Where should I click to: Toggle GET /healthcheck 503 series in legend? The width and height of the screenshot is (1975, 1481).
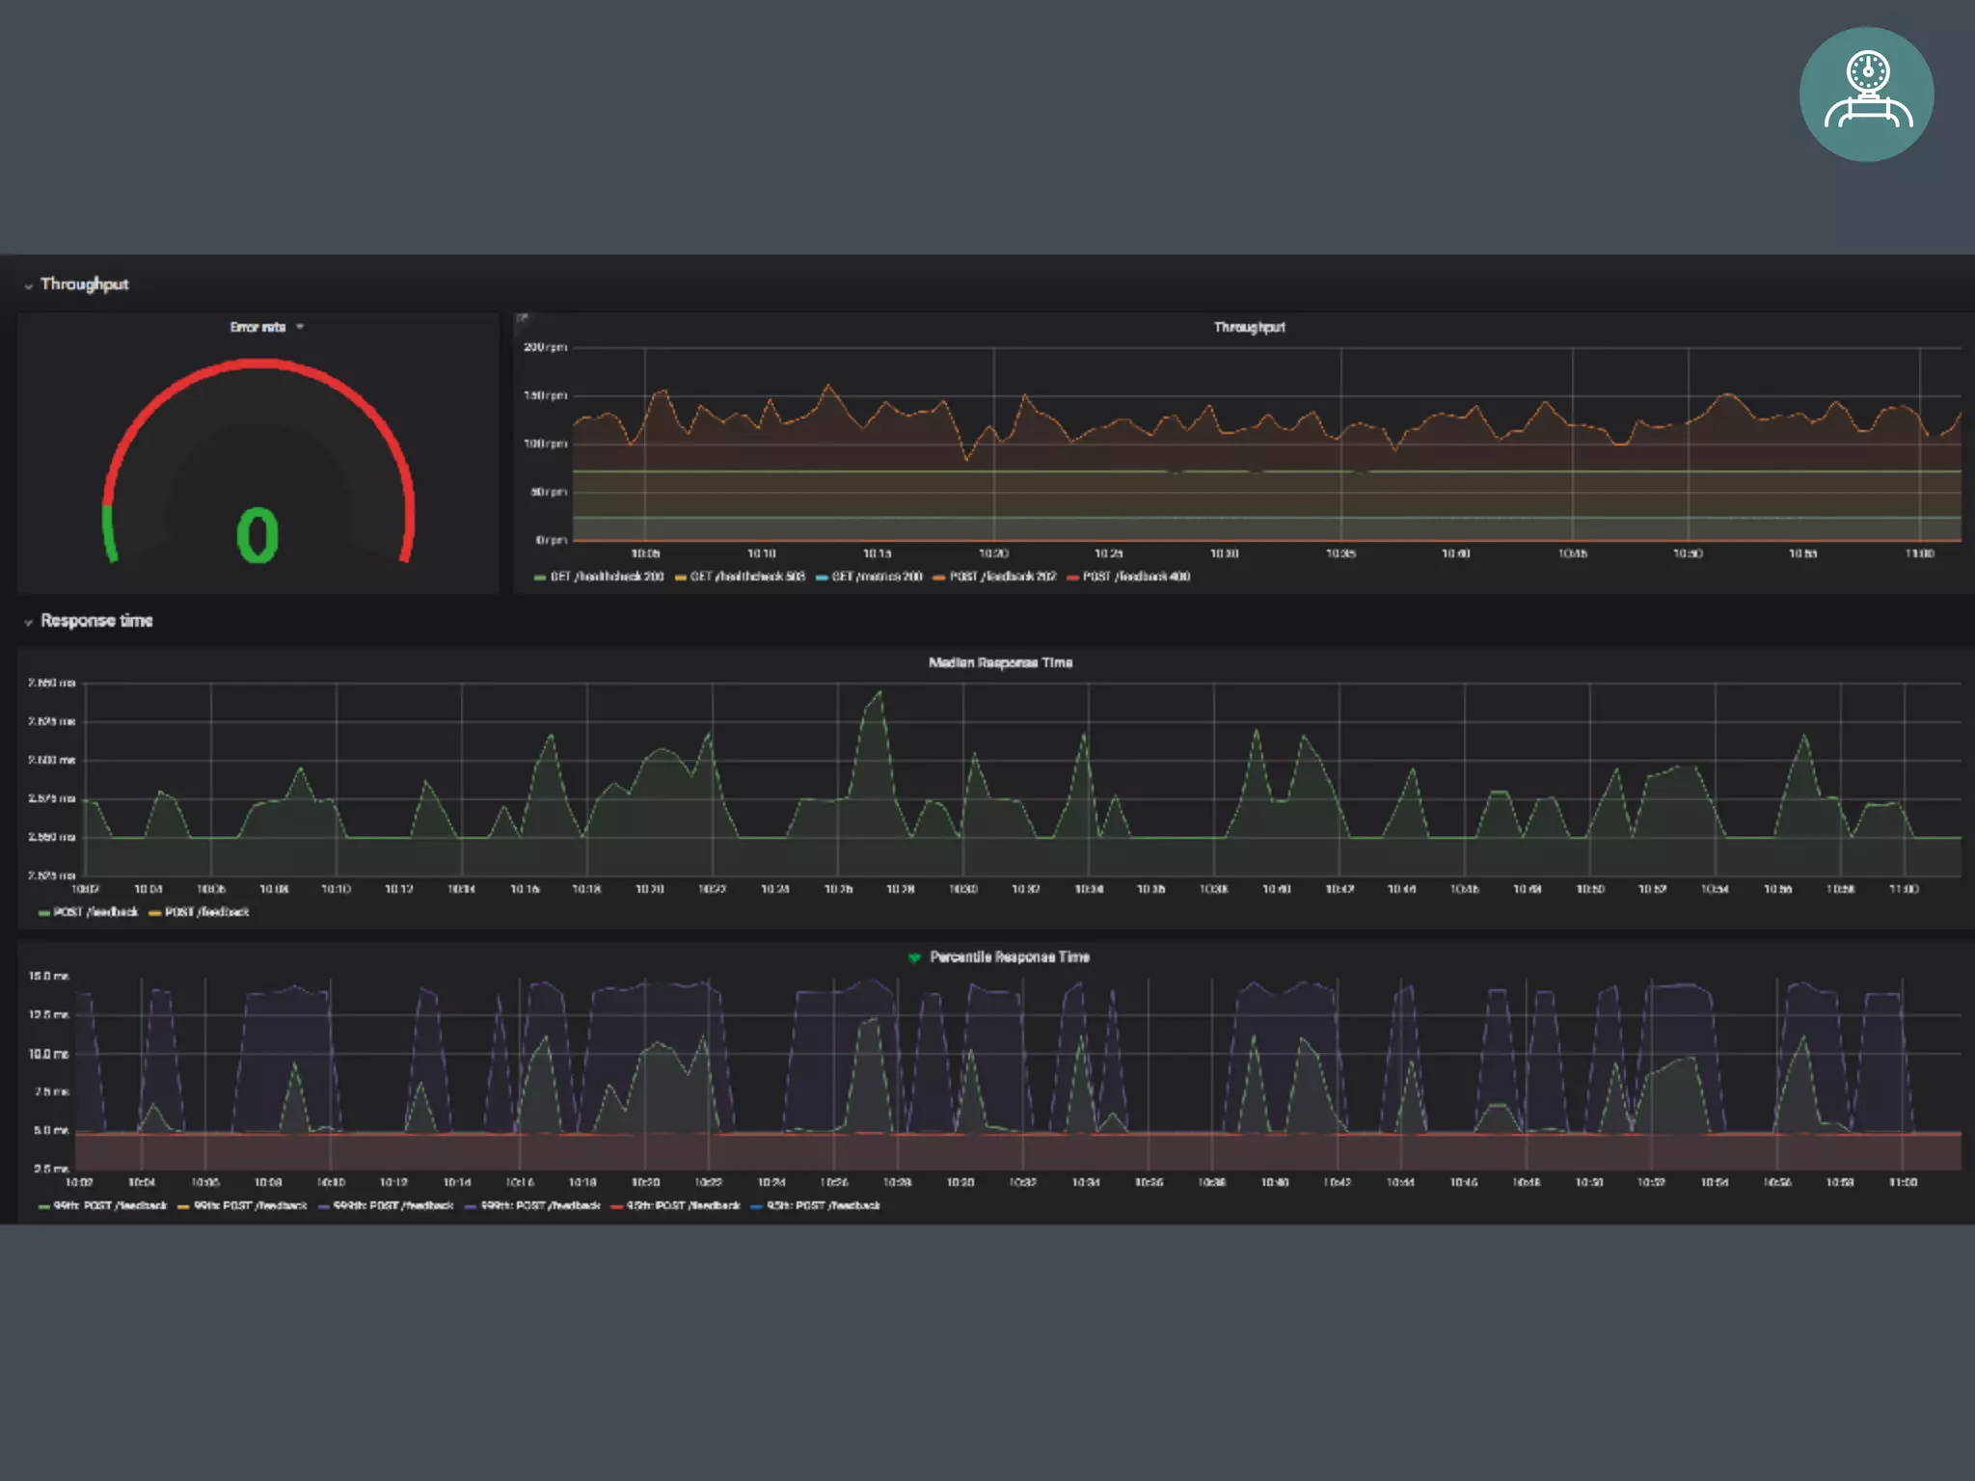point(746,577)
